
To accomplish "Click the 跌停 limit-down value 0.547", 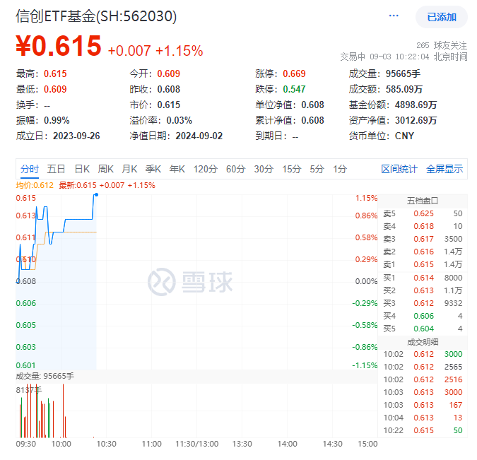I will (x=294, y=89).
